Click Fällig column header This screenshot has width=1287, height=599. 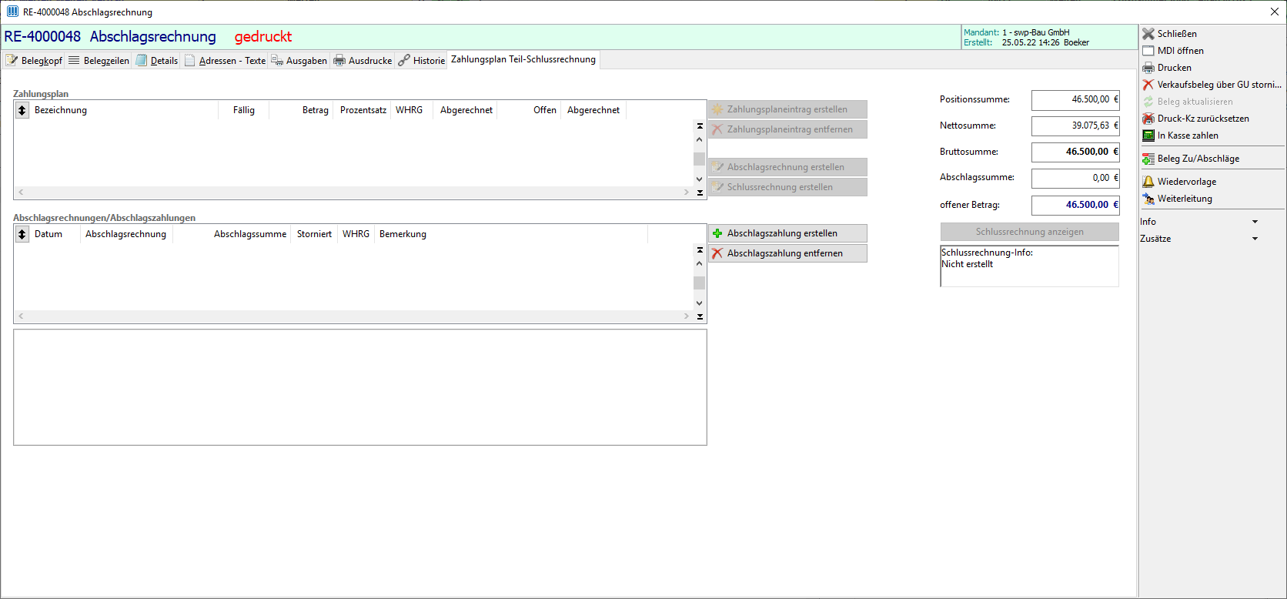click(x=244, y=110)
